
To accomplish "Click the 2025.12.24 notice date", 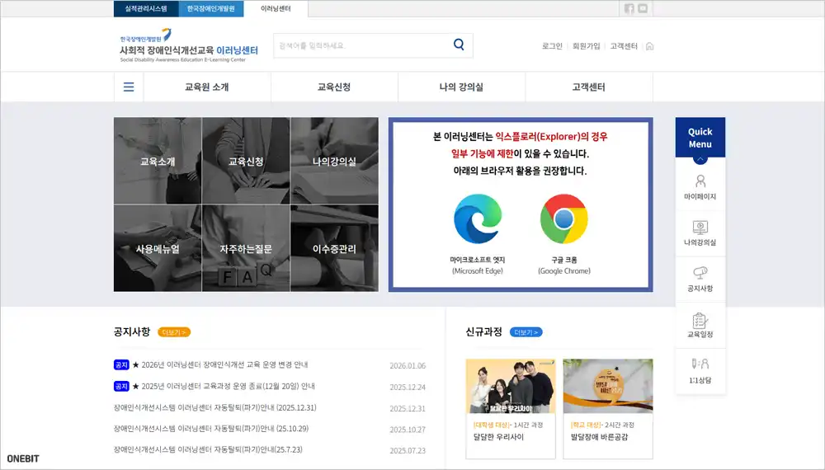I will pyautogui.click(x=408, y=388).
